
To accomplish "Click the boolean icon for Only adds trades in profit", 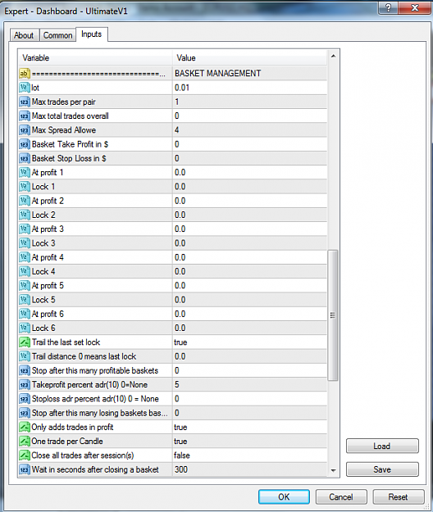I will [25, 427].
